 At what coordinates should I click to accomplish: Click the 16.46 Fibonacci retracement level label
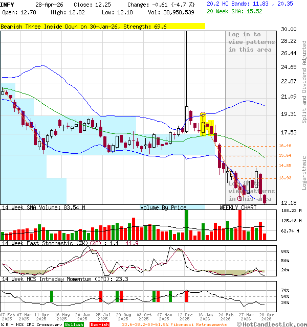click(x=285, y=146)
